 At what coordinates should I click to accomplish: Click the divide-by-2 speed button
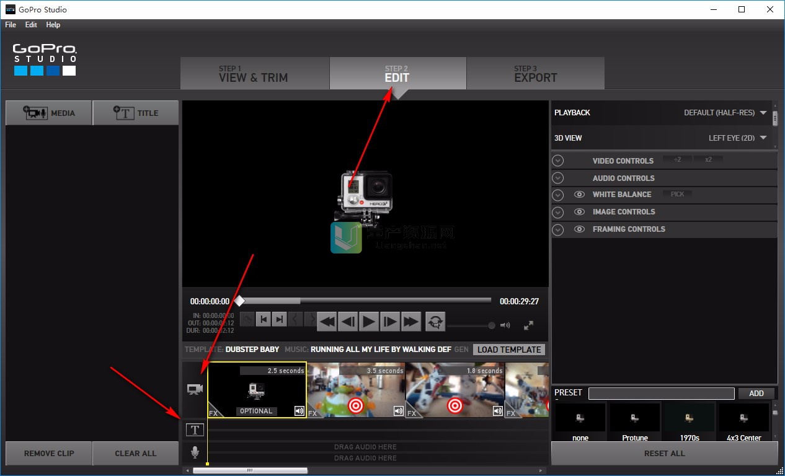(x=677, y=159)
